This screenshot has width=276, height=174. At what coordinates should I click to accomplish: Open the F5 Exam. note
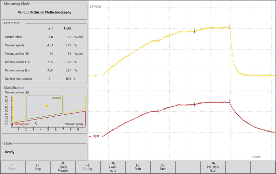pos(113,167)
